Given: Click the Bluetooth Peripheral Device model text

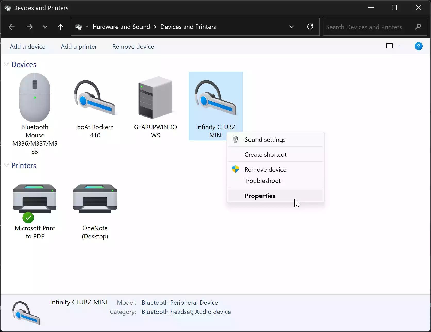Looking at the screenshot, I should (180, 302).
